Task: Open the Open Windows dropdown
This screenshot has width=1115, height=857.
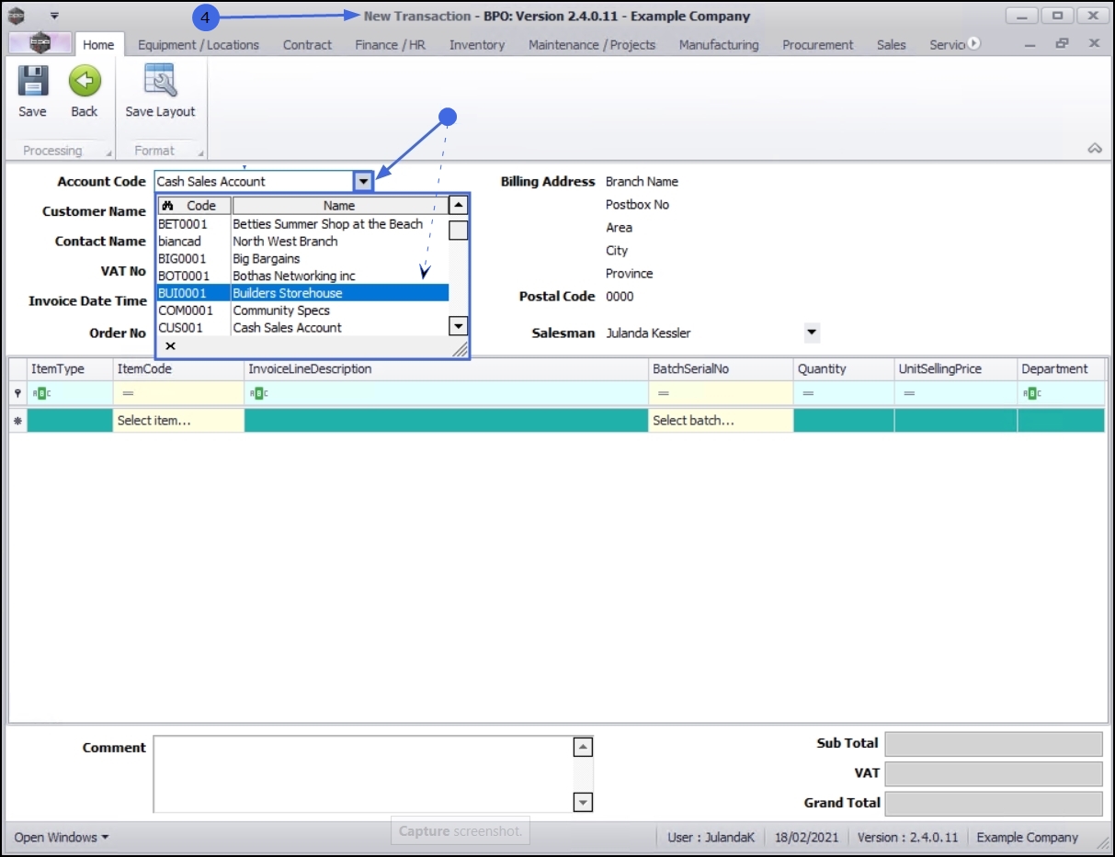Action: coord(62,837)
